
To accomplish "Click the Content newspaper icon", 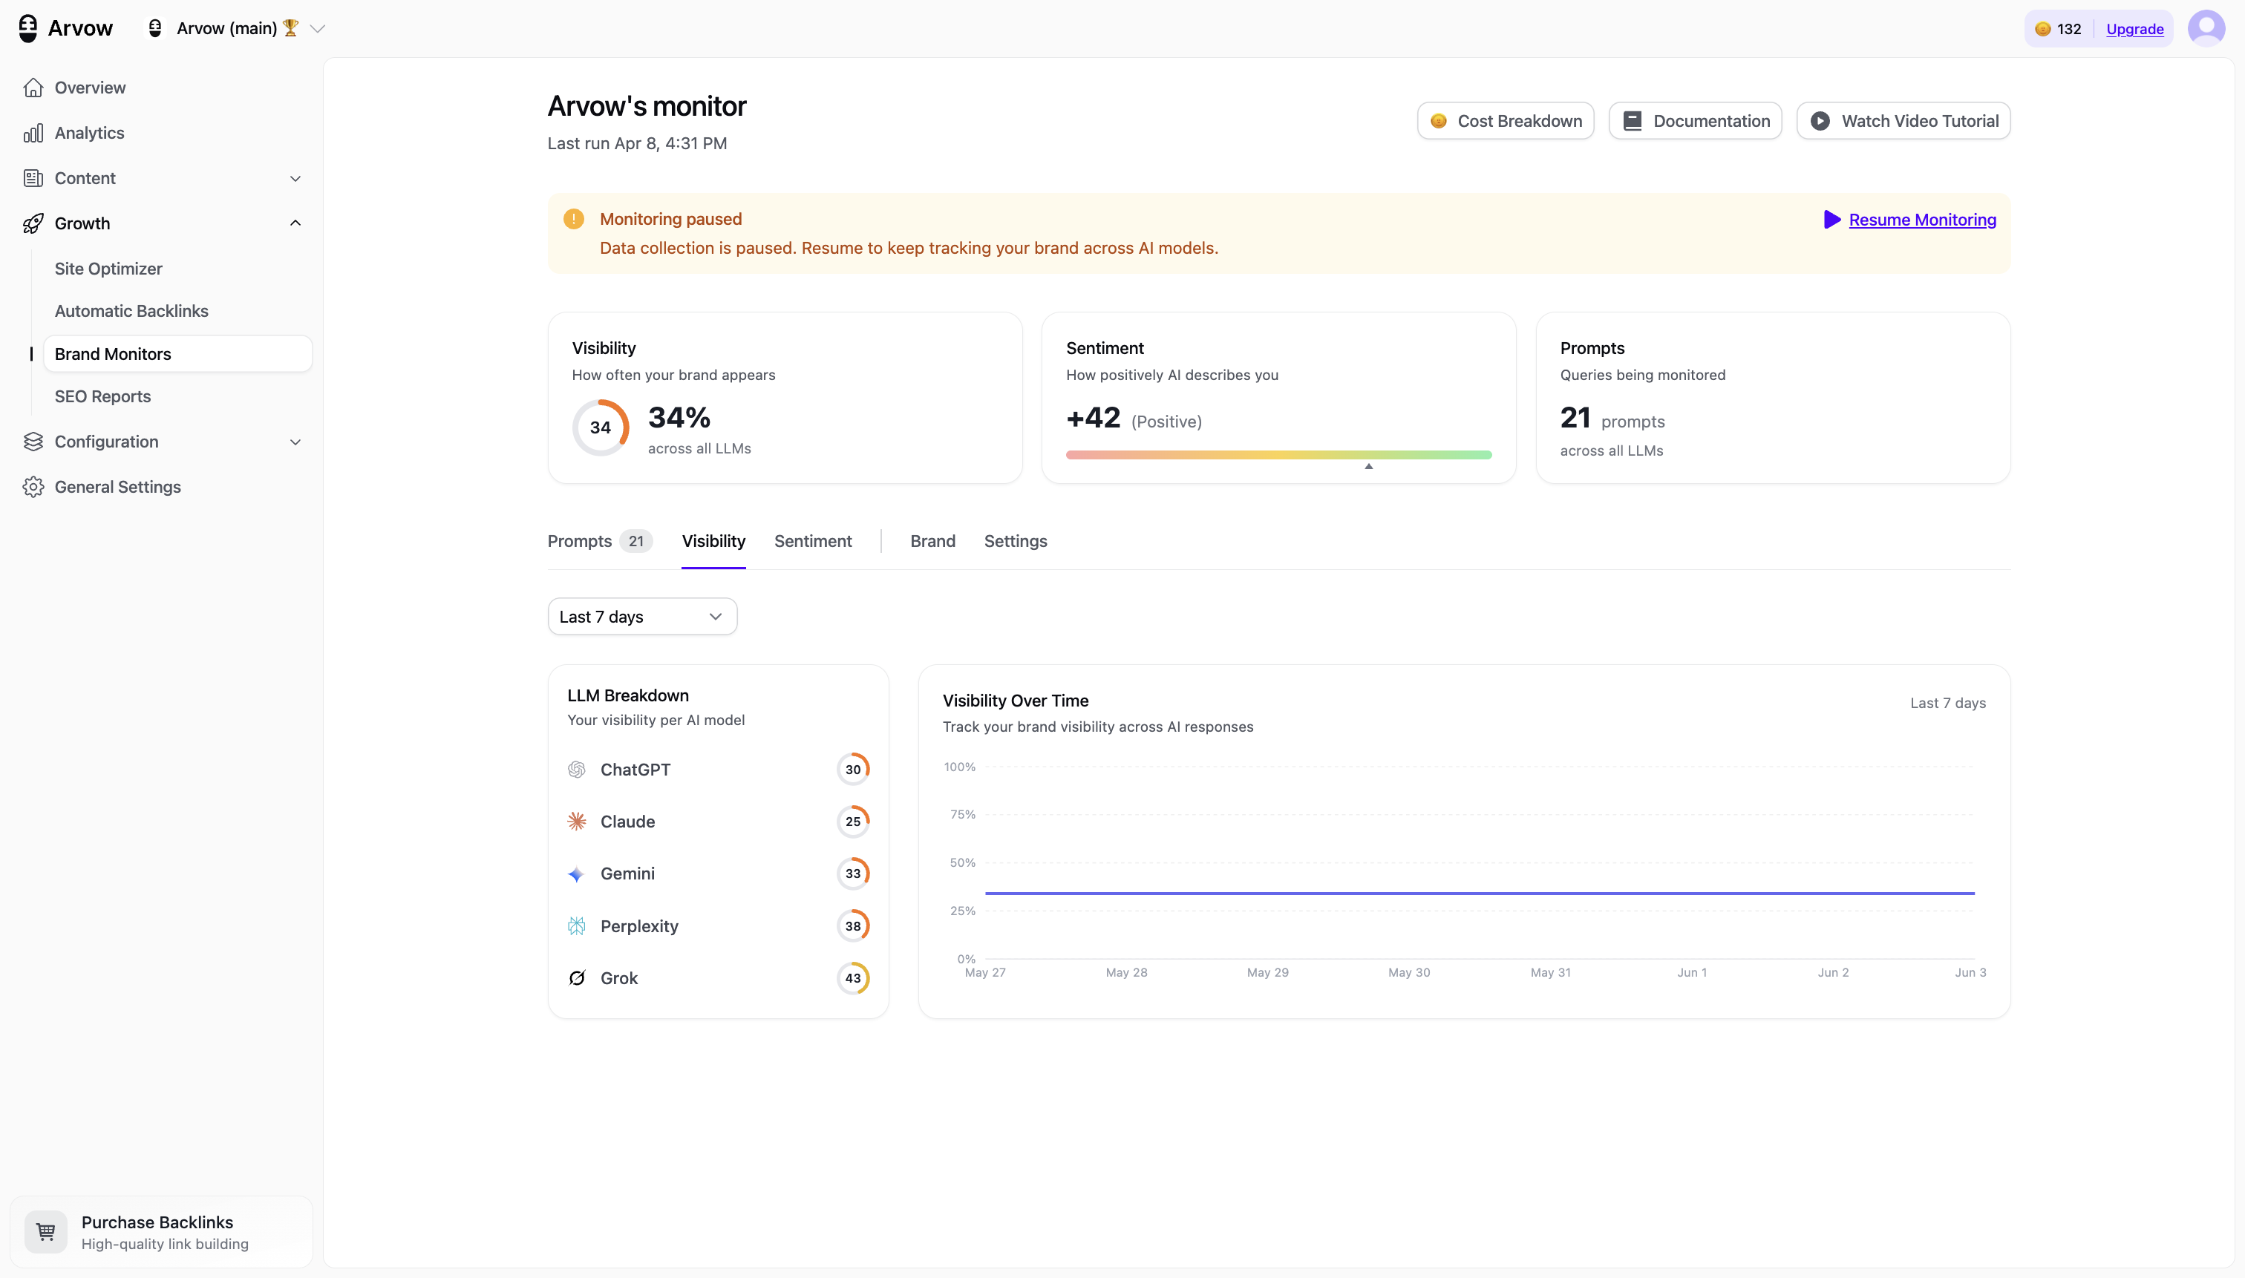I will click(x=33, y=178).
